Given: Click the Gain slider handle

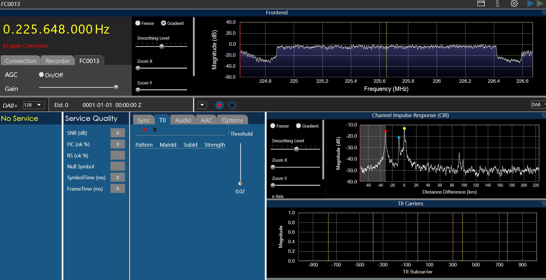Looking at the screenshot, I should [116, 87].
